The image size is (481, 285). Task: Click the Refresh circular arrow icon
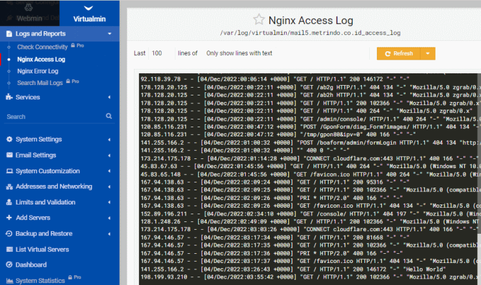point(387,54)
